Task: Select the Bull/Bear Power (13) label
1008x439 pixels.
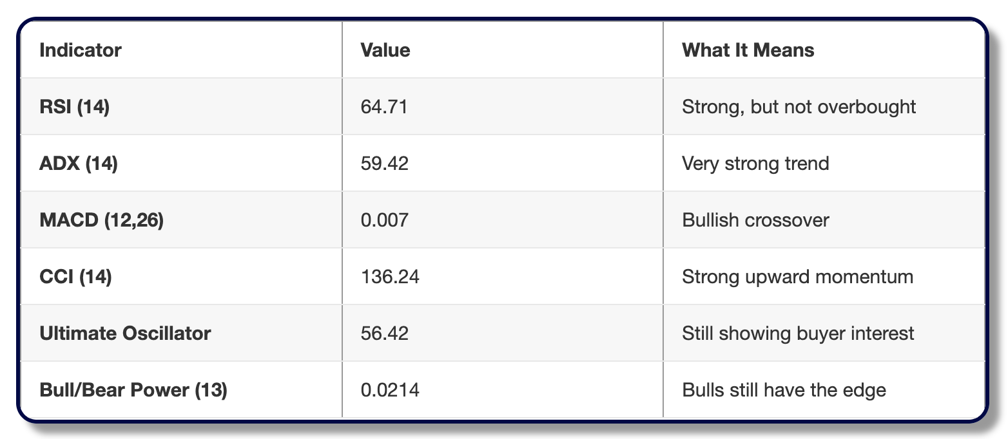Action: 133,390
